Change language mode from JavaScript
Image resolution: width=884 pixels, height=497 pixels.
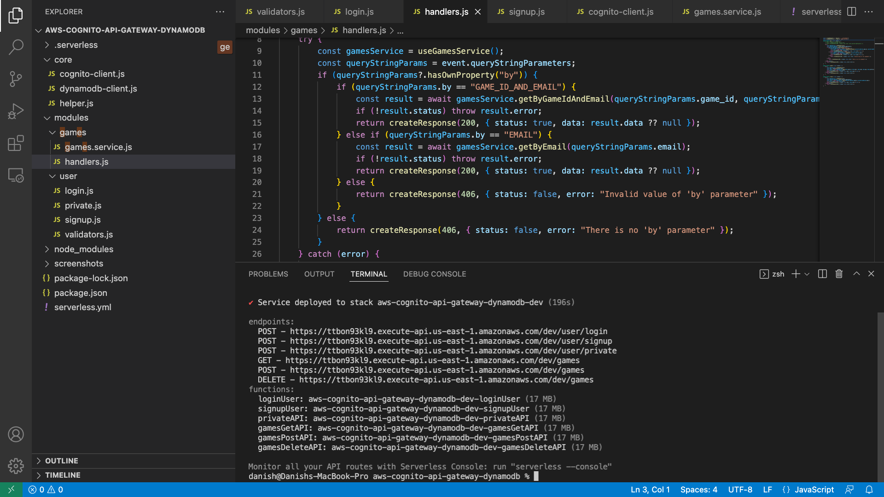[x=814, y=490]
